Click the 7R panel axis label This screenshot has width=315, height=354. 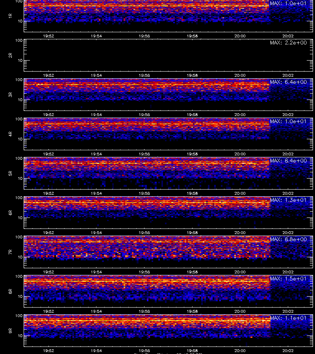tap(10, 252)
